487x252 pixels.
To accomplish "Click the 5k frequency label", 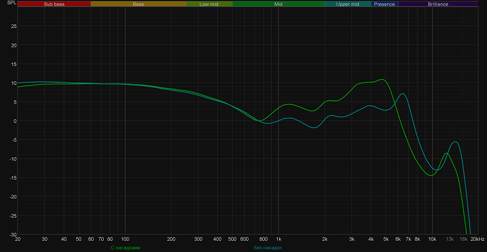I will [386, 239].
